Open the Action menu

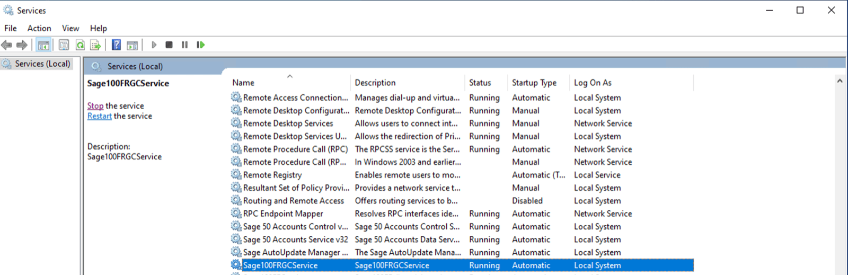tap(39, 28)
